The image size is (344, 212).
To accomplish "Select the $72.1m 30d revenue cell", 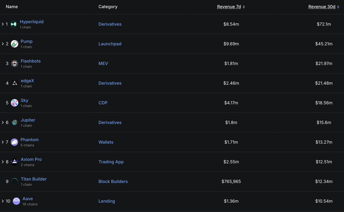I will (x=324, y=24).
